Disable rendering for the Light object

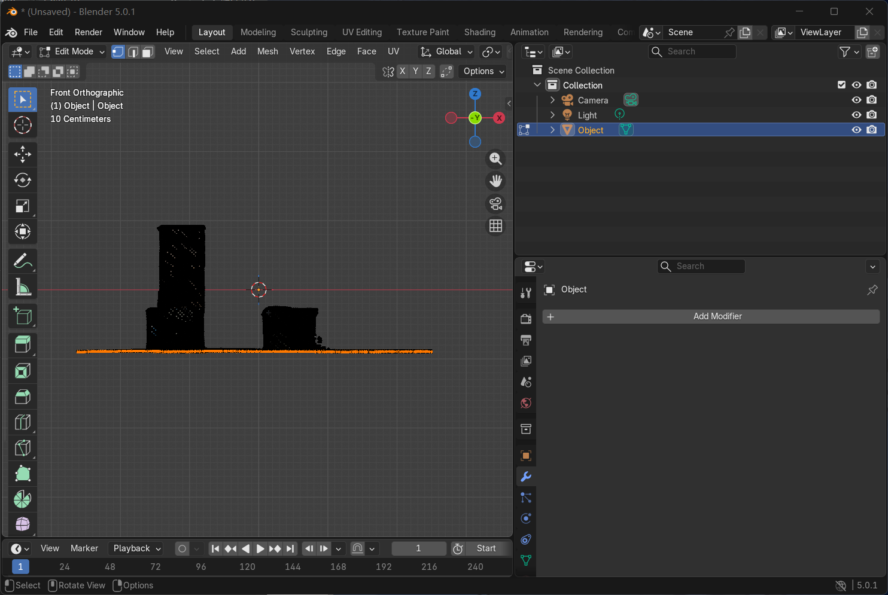(x=872, y=115)
